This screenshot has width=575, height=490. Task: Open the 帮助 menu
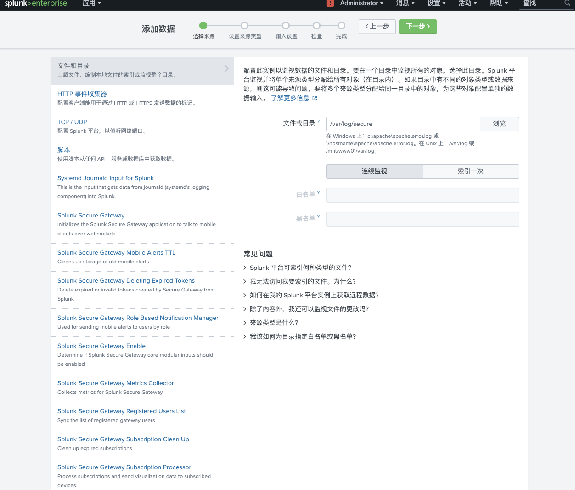click(499, 3)
